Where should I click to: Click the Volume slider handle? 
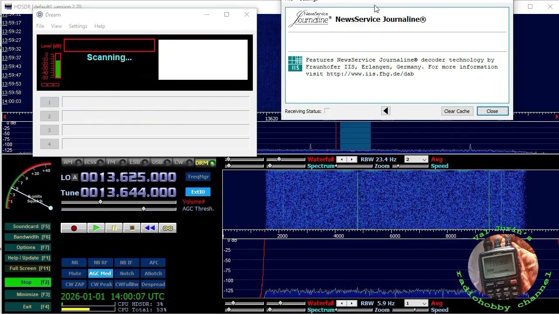pyautogui.click(x=100, y=202)
